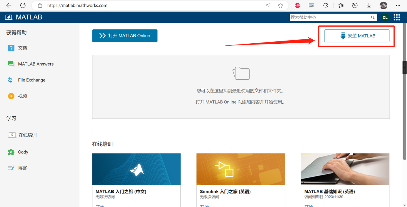Click the Simulink 入门之旅 (英语) course title

click(225, 192)
